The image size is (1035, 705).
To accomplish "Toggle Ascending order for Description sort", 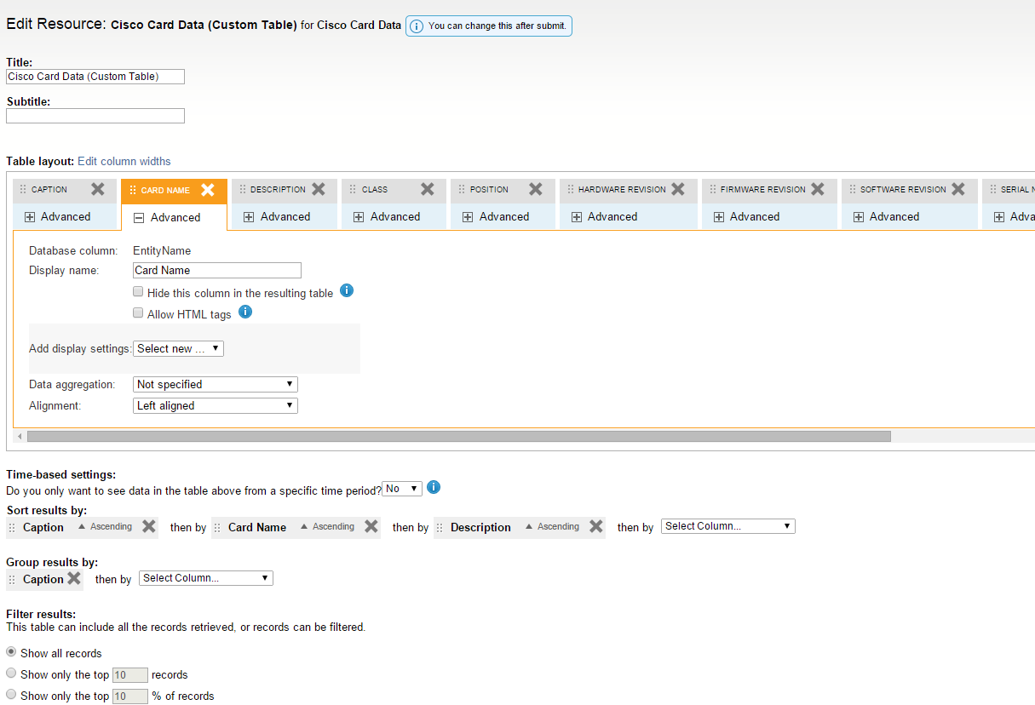I will (x=553, y=527).
